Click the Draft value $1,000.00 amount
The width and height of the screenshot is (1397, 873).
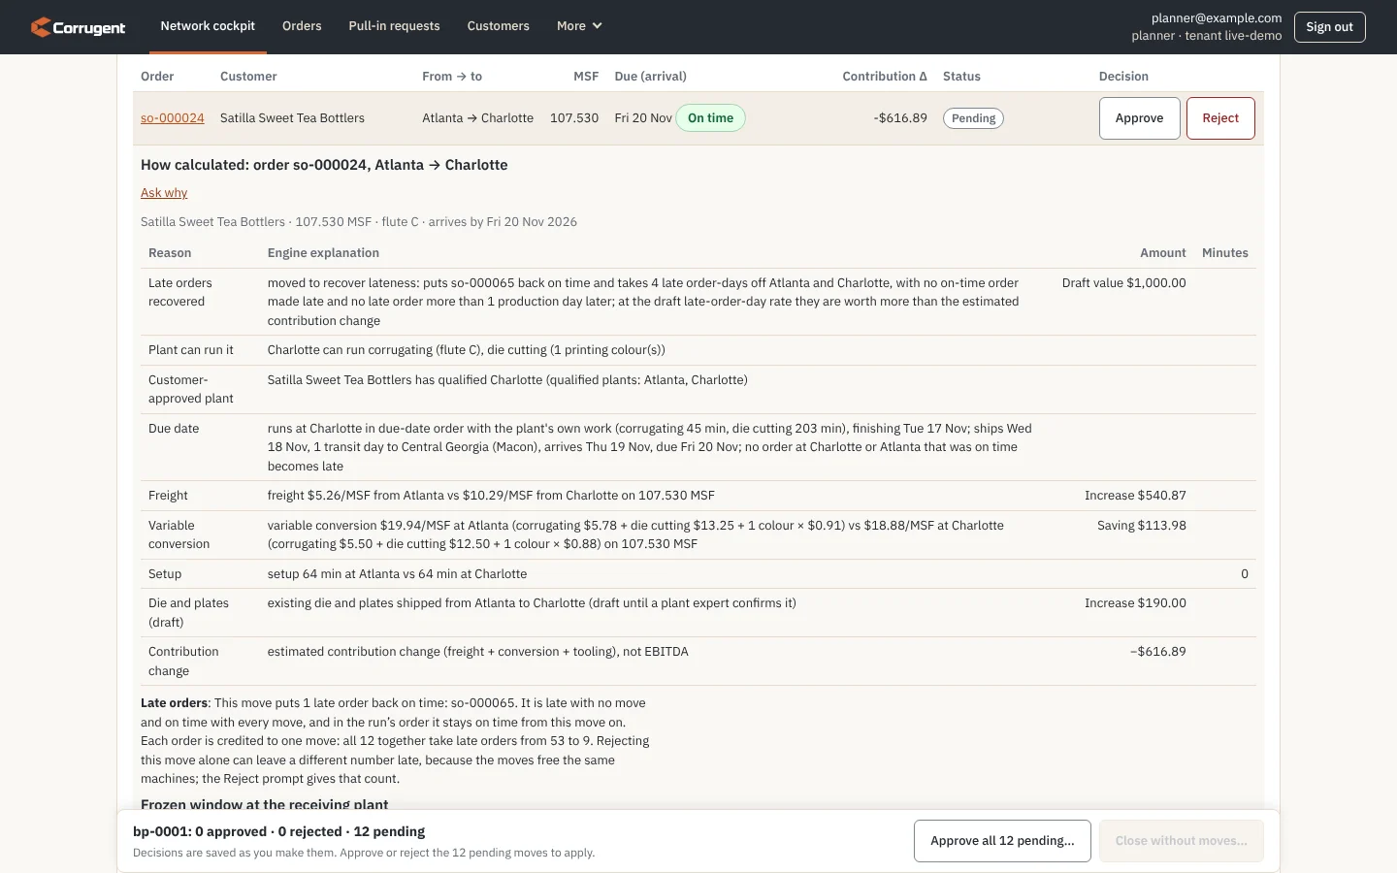pyautogui.click(x=1123, y=283)
